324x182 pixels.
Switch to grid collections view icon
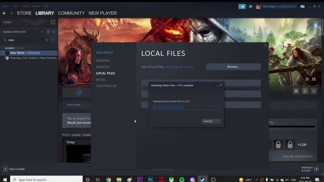(x=53, y=22)
